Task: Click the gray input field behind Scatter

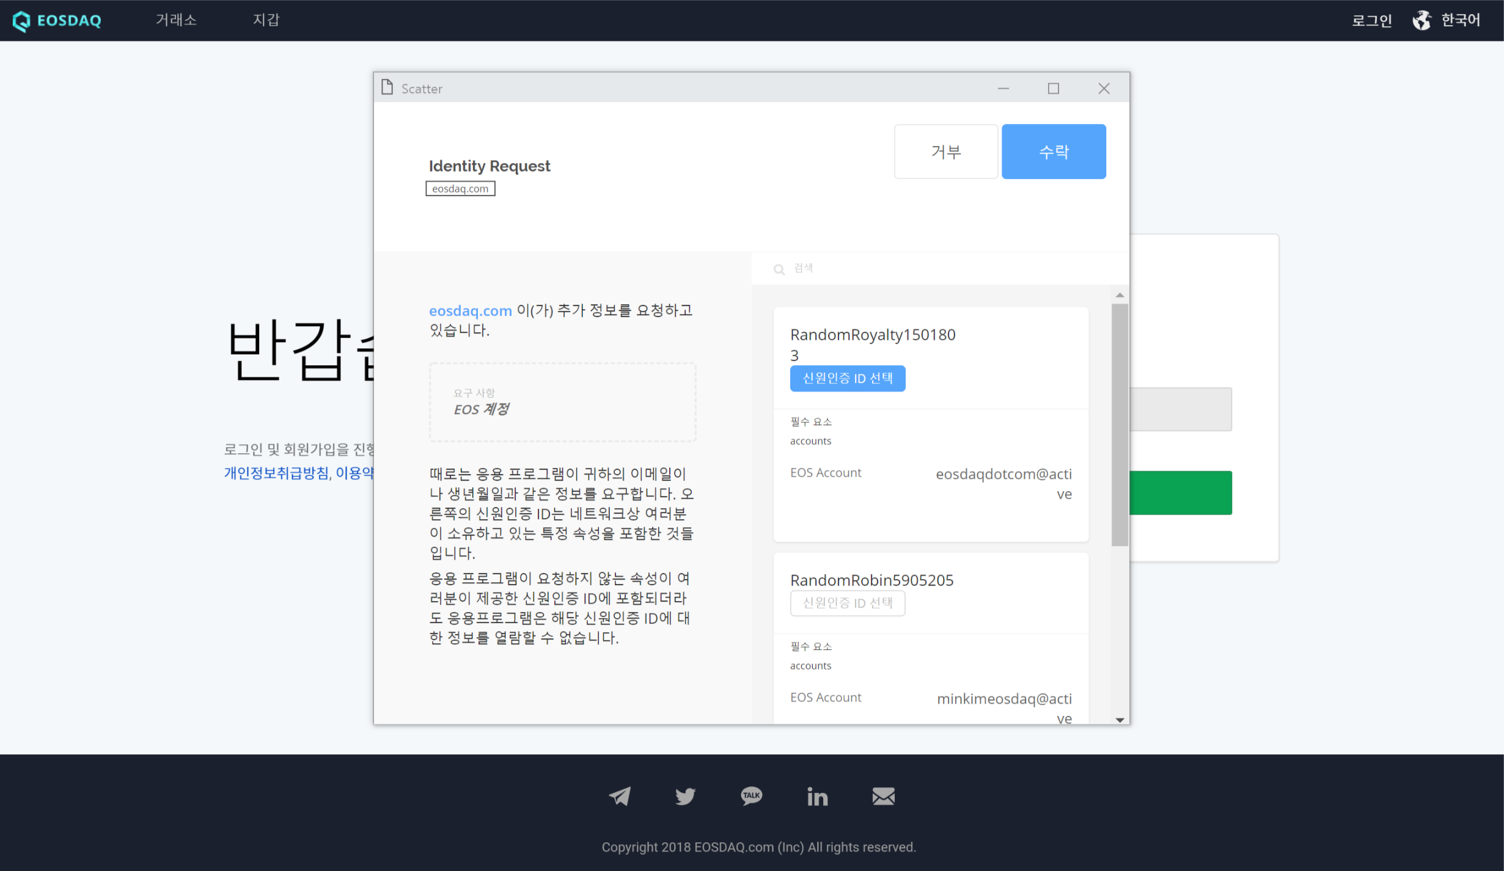Action: pyautogui.click(x=1181, y=409)
